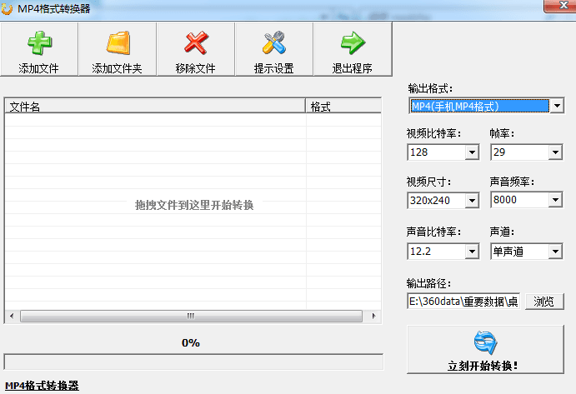This screenshot has height=394, width=576.
Task: Click the 移除文件 label text
Action: 195,68
